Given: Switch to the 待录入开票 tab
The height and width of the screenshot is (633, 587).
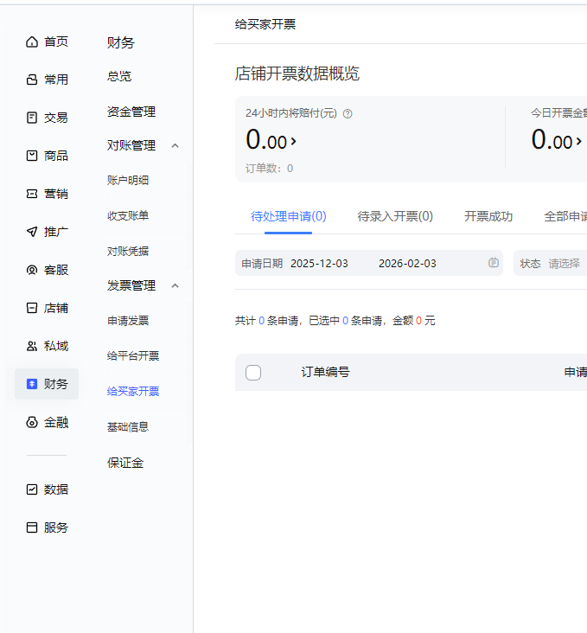Looking at the screenshot, I should 395,216.
